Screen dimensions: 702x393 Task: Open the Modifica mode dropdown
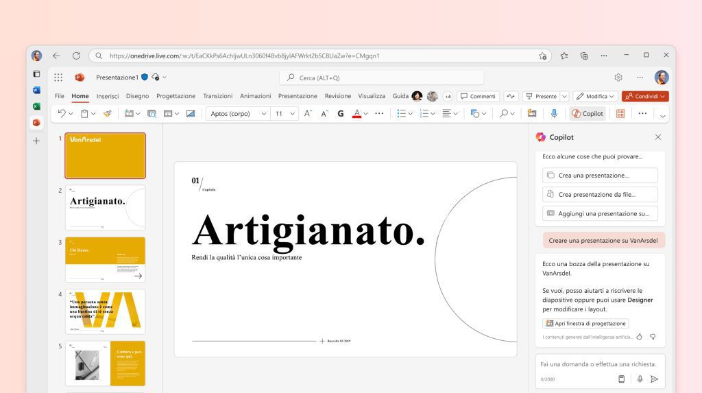(x=595, y=96)
